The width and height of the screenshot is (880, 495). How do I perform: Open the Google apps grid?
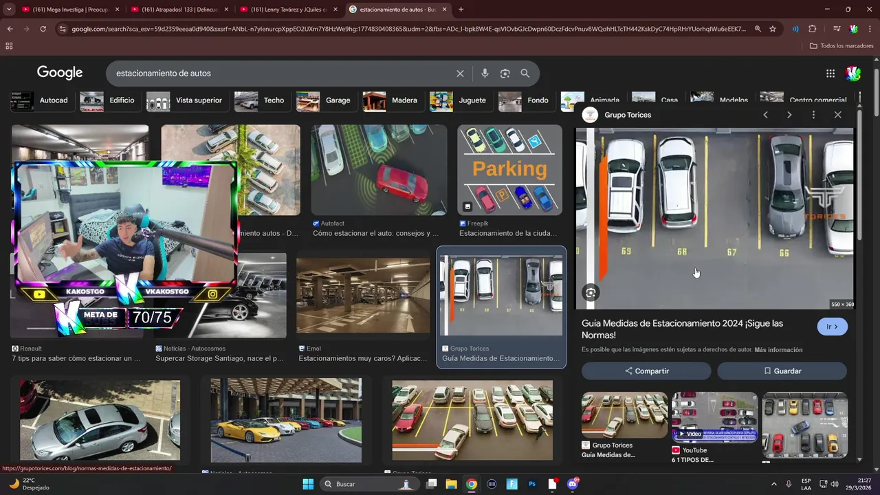830,74
